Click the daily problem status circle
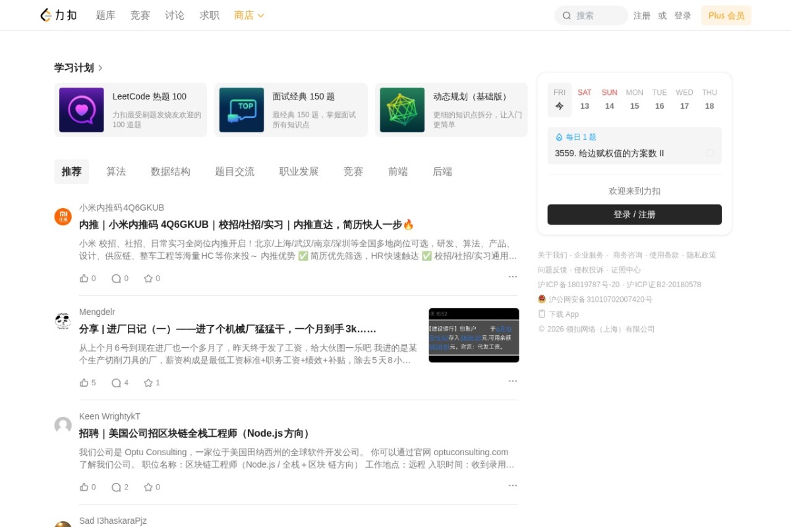Viewport: 791px width, 527px height. [710, 153]
